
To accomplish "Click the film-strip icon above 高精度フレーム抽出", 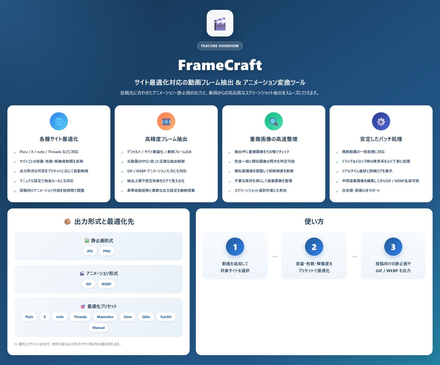I will [x=166, y=121].
